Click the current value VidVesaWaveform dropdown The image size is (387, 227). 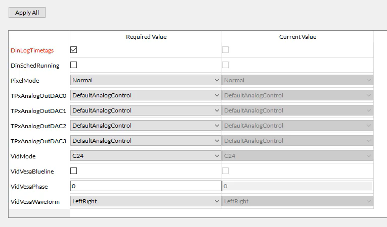[297, 201]
